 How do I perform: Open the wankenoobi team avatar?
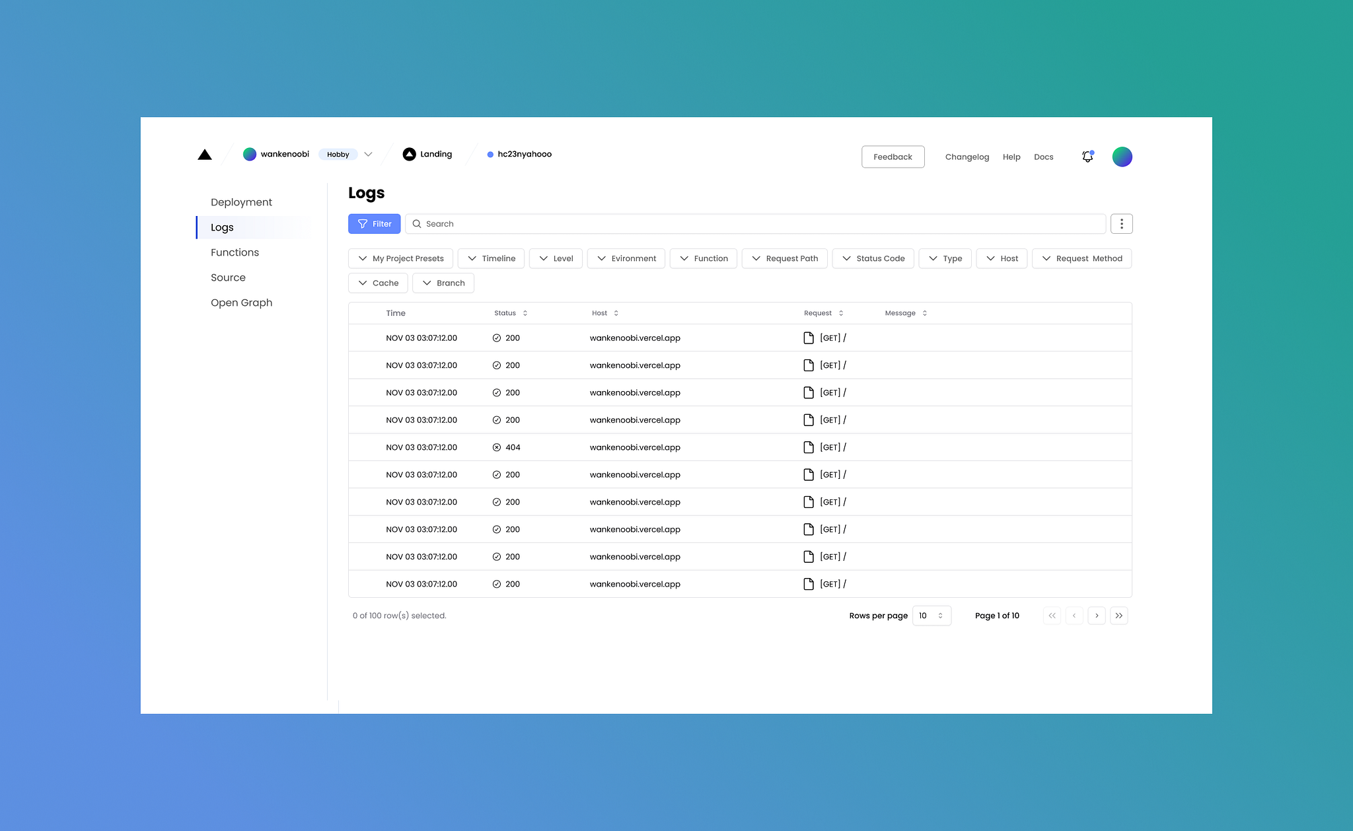[x=250, y=154]
